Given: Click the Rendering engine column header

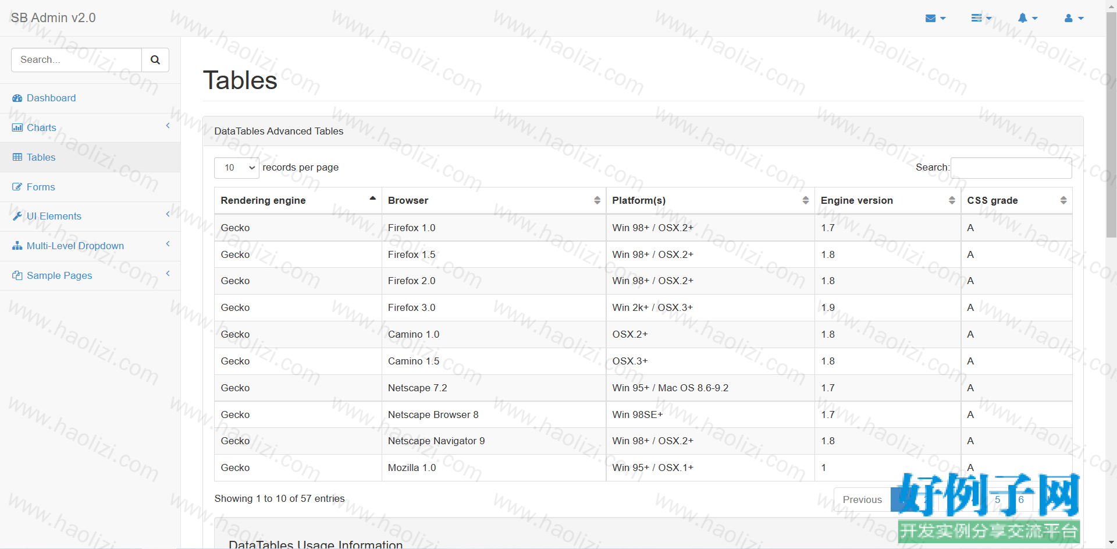Looking at the screenshot, I should (x=298, y=200).
